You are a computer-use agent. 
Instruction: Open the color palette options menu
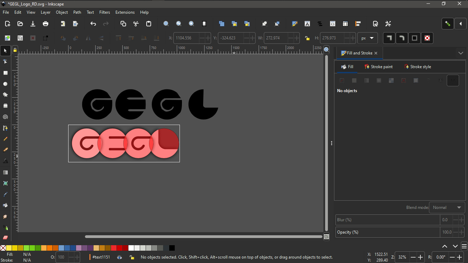(x=464, y=246)
